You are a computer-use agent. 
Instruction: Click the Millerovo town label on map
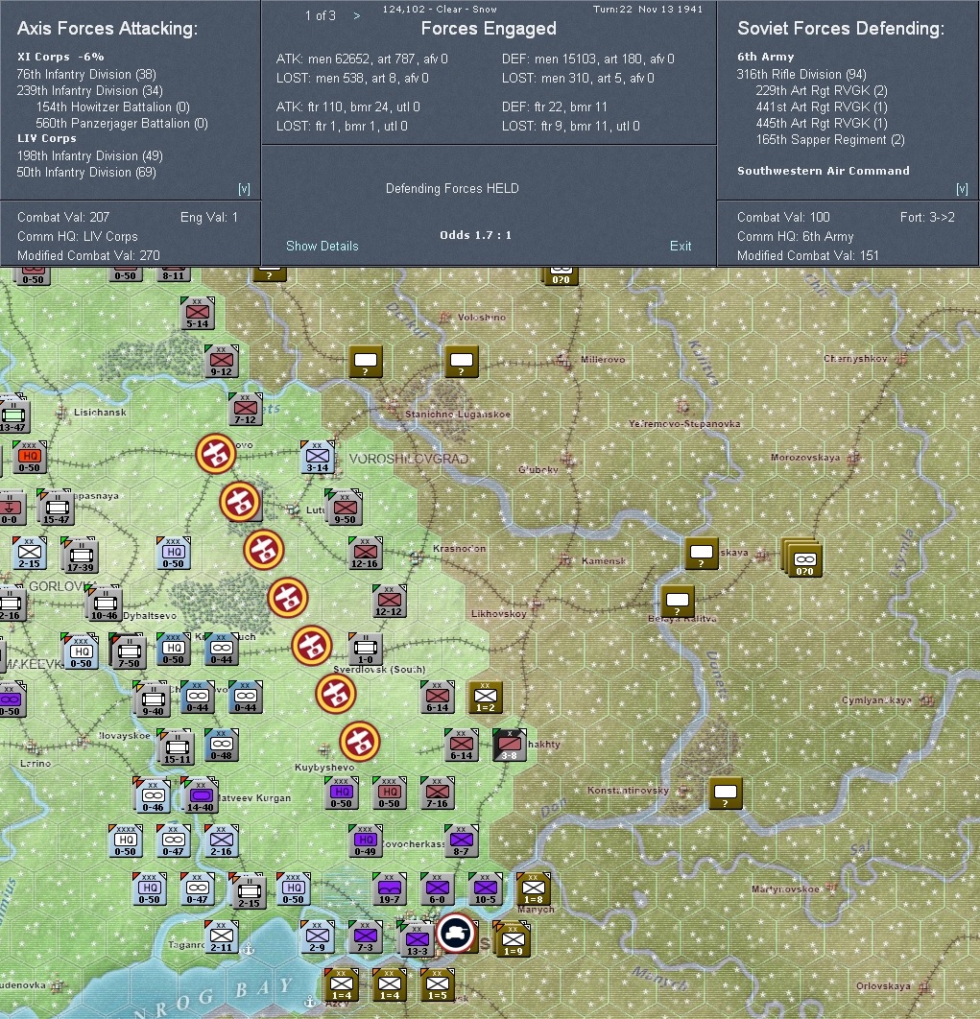[x=602, y=360]
